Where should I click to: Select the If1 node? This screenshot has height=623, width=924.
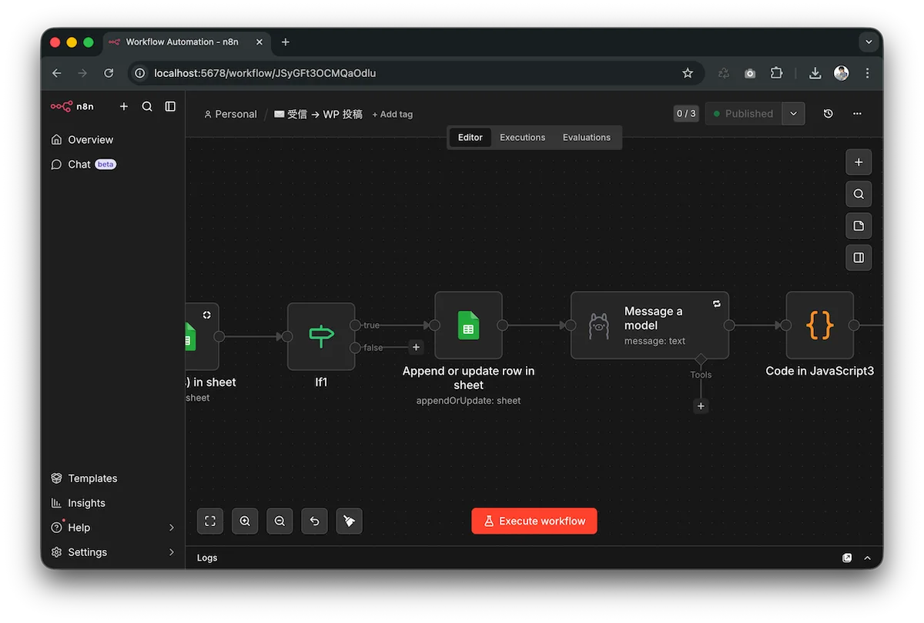(321, 336)
